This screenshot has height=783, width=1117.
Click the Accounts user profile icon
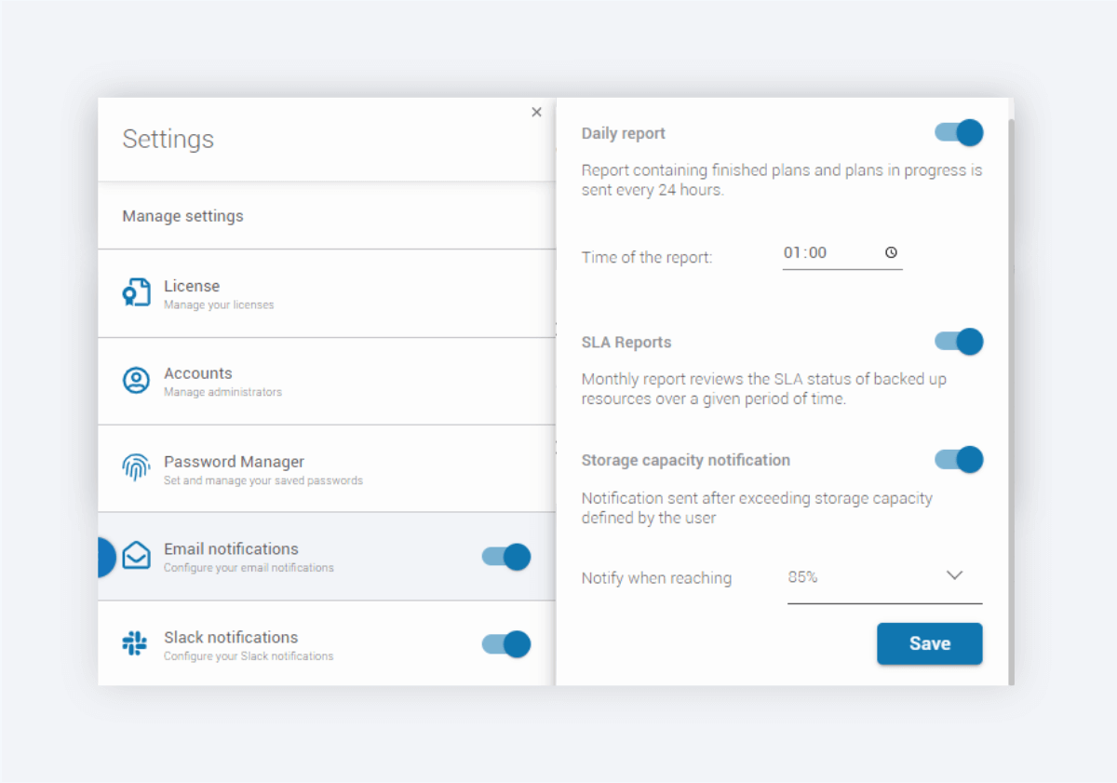137,380
